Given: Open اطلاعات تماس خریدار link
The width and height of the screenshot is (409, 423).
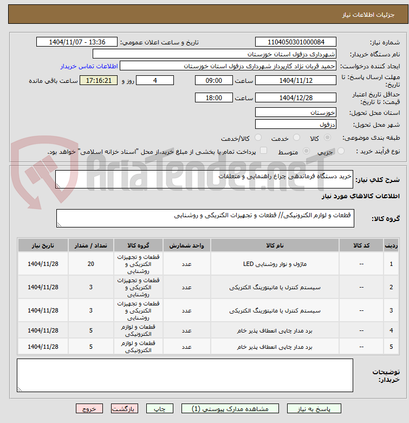Looking at the screenshot, I should tap(89, 66).
